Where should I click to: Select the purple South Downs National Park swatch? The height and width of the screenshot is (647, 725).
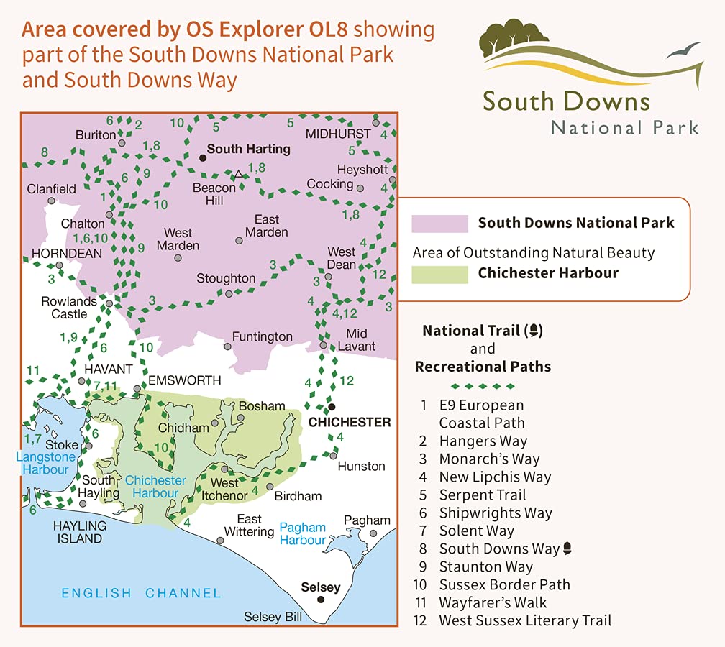pyautogui.click(x=439, y=223)
